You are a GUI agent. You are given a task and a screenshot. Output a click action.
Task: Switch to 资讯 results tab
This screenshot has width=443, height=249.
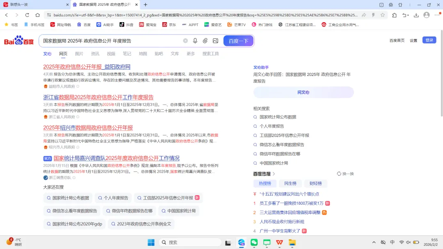[x=95, y=54]
